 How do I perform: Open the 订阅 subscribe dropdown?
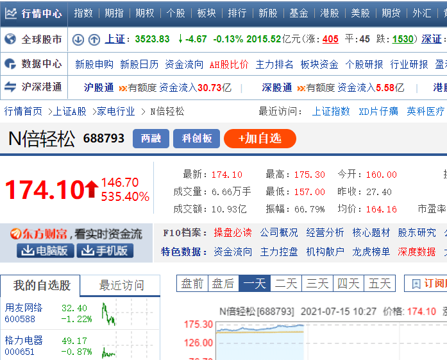[x=426, y=283]
